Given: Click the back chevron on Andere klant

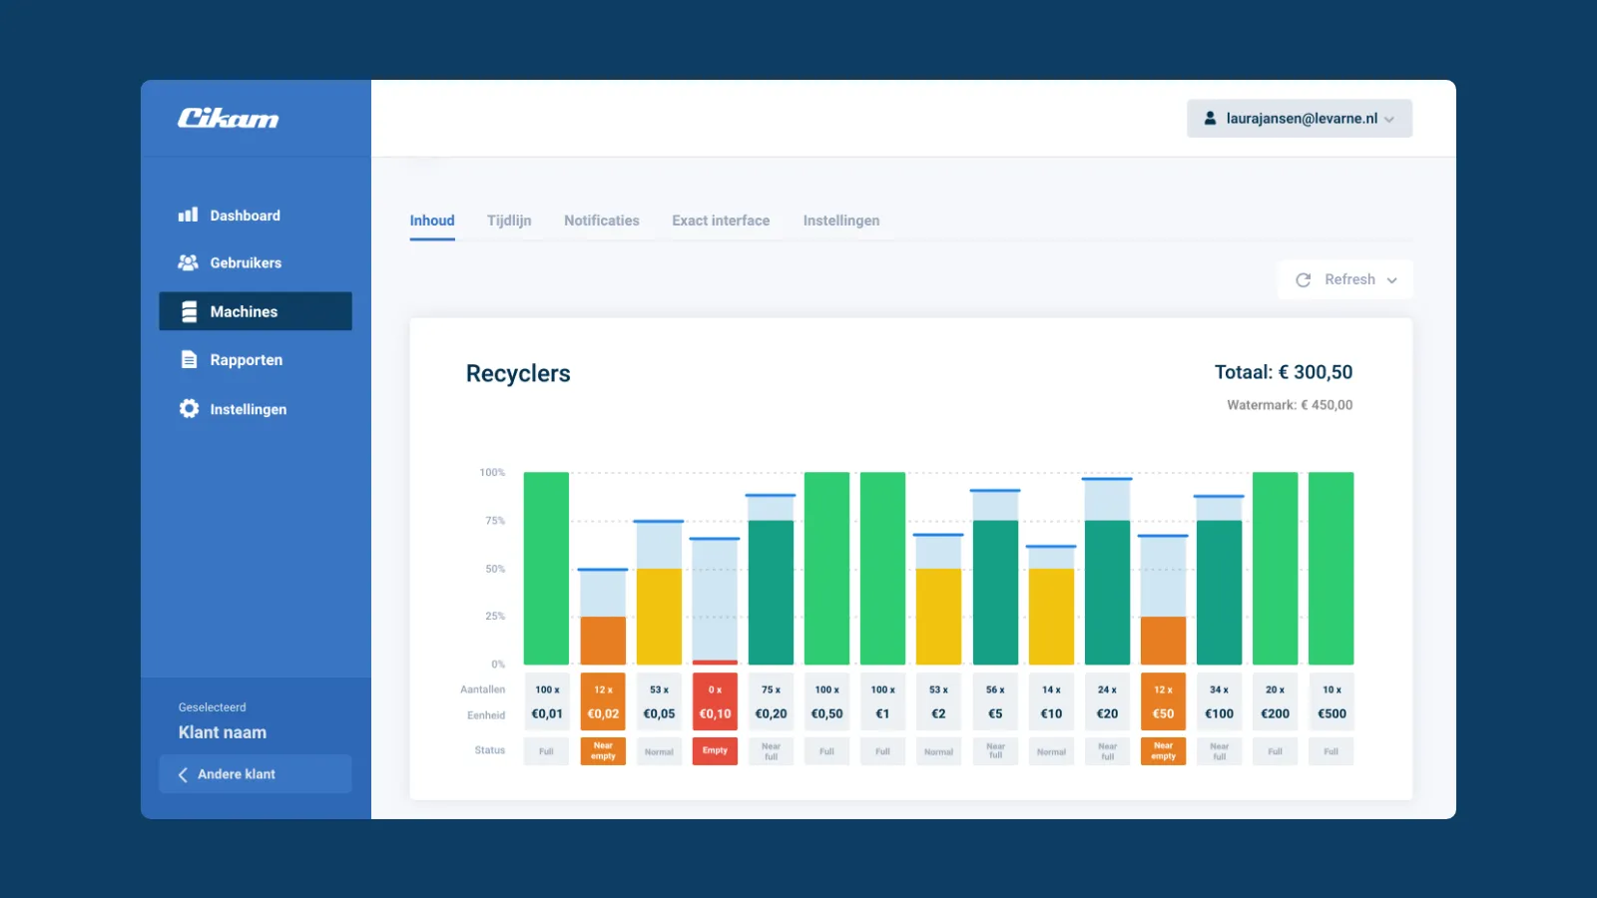Looking at the screenshot, I should [183, 774].
